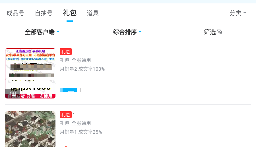Click the 月销量2 成交率100% listing info
Screen dimensions: 256x147
click(82, 69)
